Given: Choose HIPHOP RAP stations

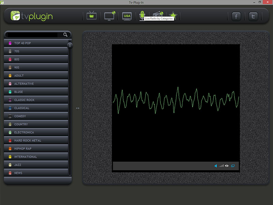Looking at the screenshot, I should pyautogui.click(x=36, y=149).
